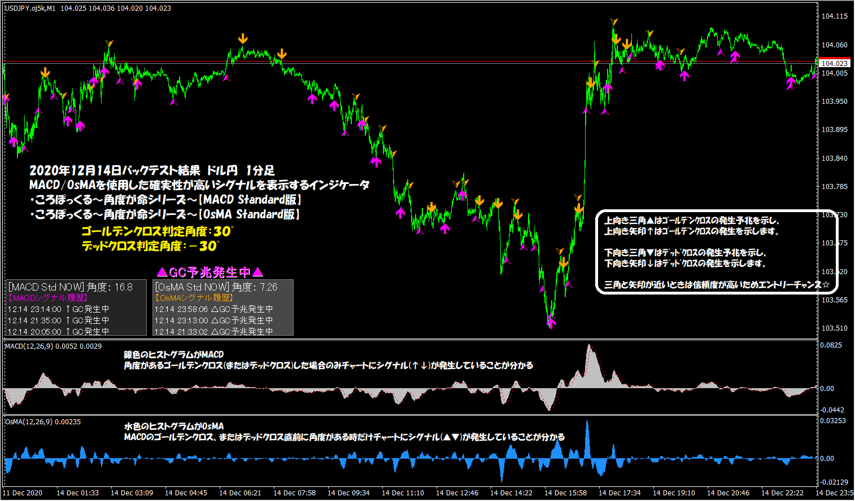
Task: Select the 14 Dec 17:34 time label
Action: pos(620,493)
